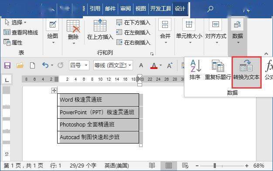Click page count '第 1 页，共 1 页'
Image resolution: width=273 pixels, height=171 pixels.
pos(24,166)
